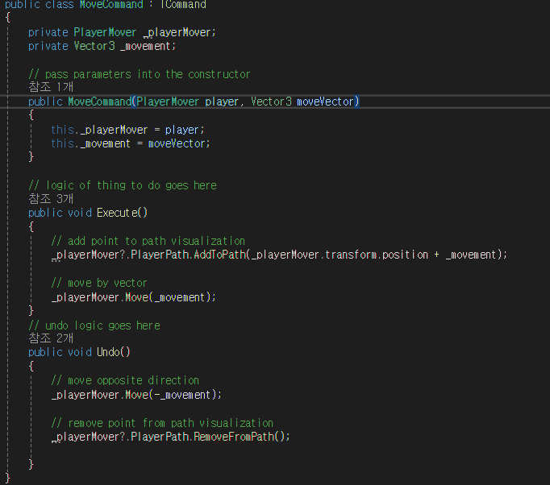Open the '참조 1개' CodeLens above the MoveCommand constructor

51,86
